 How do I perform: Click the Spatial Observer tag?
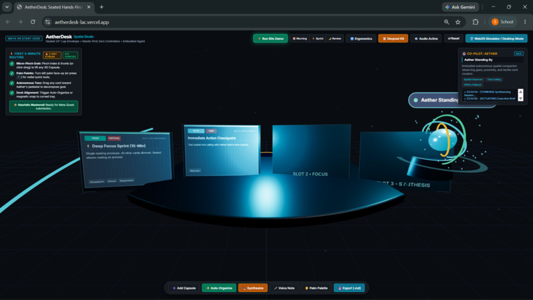click(x=473, y=79)
